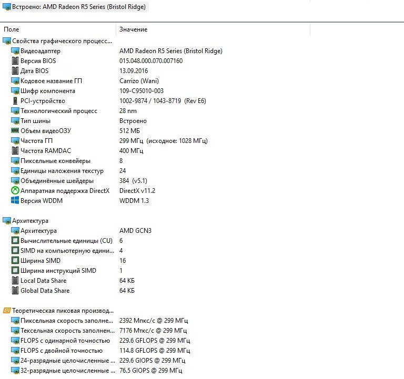Select the Кодовое название ГП row
The height and width of the screenshot is (379, 404).
point(51,81)
